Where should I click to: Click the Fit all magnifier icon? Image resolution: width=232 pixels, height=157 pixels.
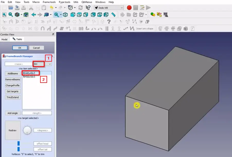tap(4, 15)
